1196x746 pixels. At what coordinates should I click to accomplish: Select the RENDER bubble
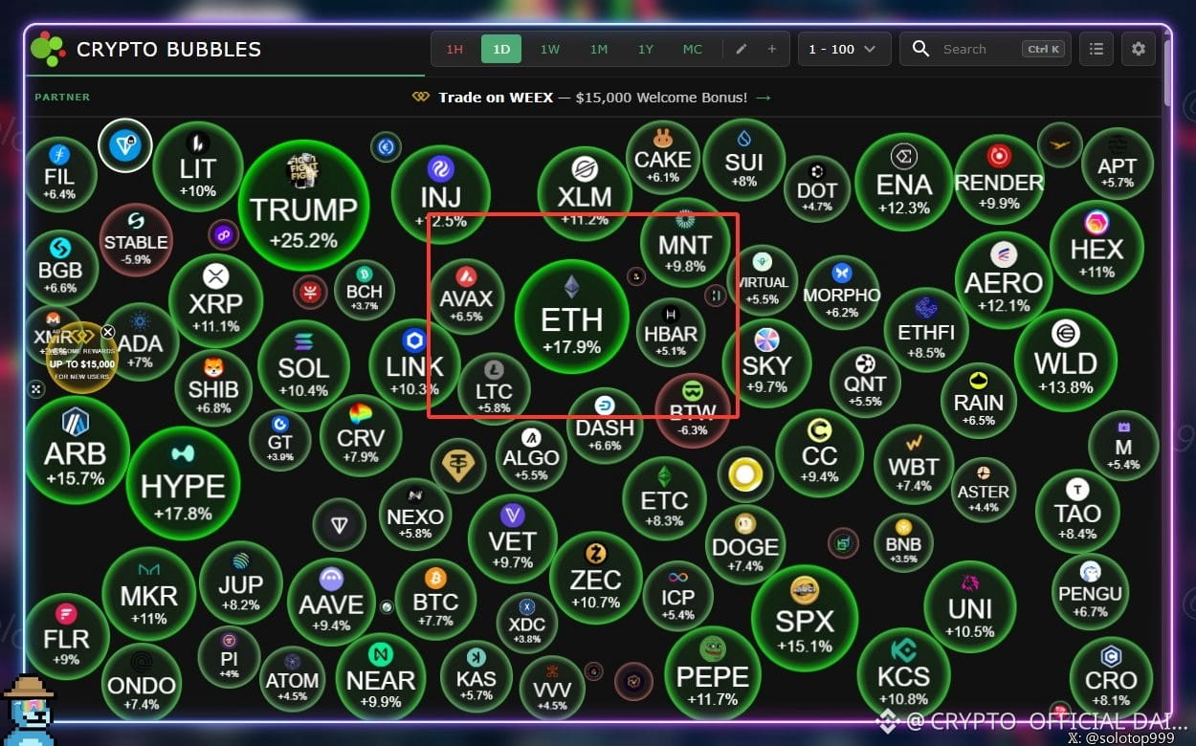tap(999, 179)
